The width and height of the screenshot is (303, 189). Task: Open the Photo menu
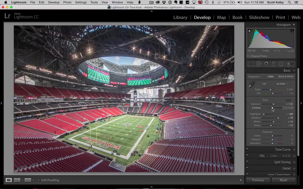point(67,2)
